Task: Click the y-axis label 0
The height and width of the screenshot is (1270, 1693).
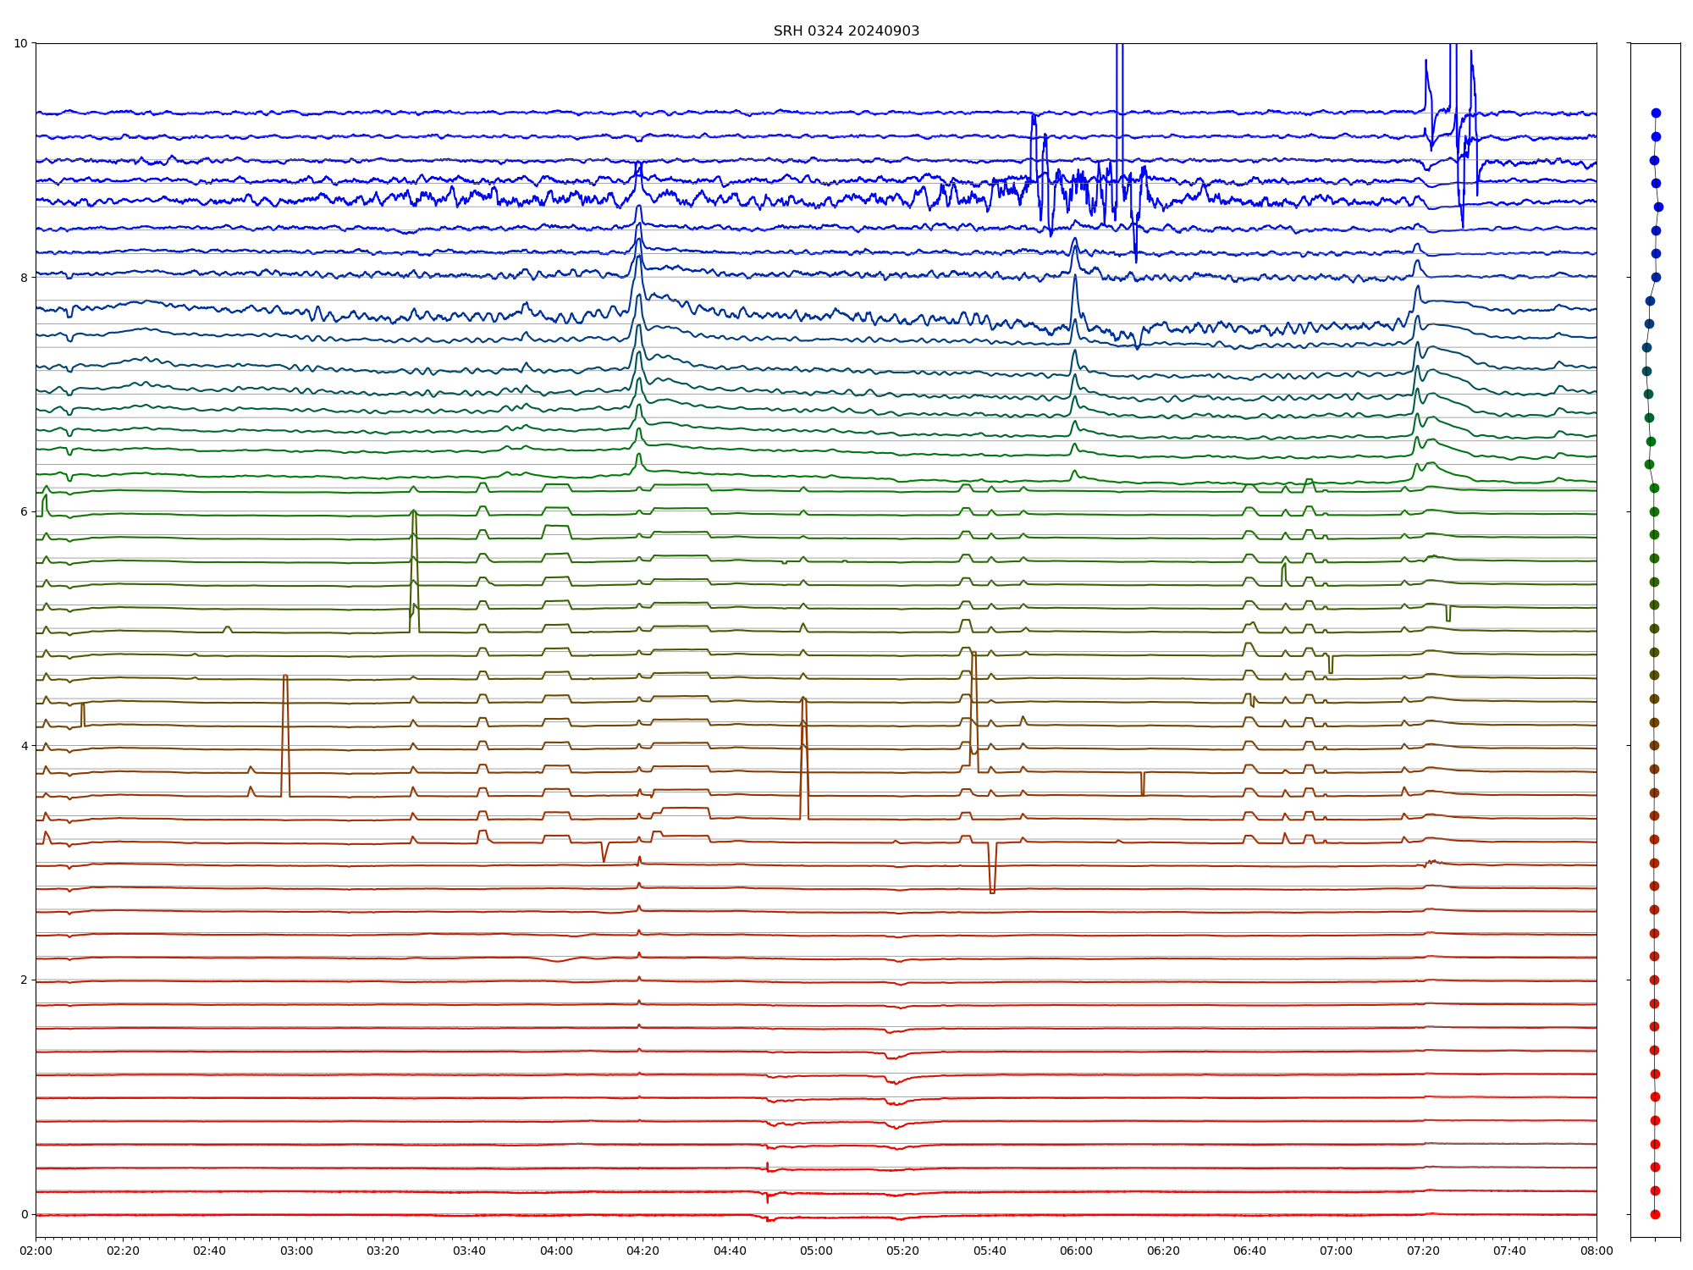Action: click(24, 1214)
